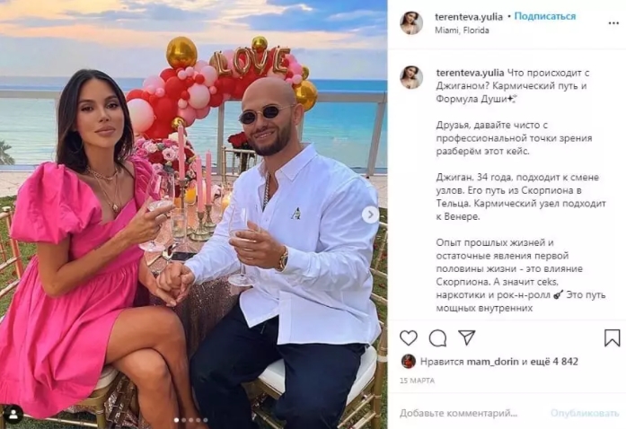Click Подписаться to follow the account

tap(545, 16)
